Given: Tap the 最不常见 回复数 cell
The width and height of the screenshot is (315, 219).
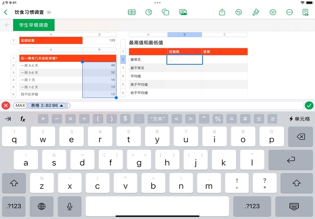Looking at the screenshot, I should (x=185, y=68).
